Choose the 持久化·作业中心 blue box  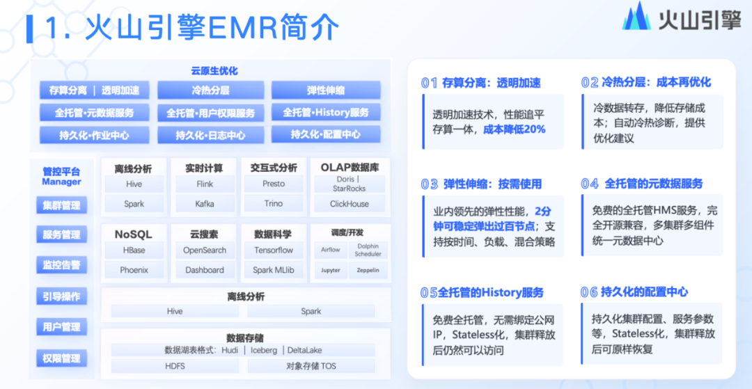click(x=94, y=135)
